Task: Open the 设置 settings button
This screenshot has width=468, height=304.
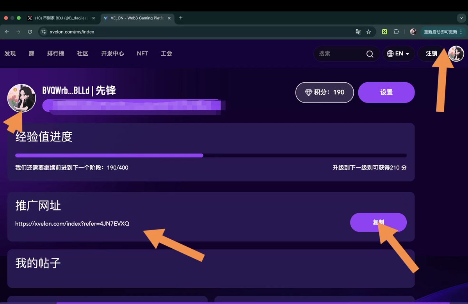Action: [x=386, y=92]
